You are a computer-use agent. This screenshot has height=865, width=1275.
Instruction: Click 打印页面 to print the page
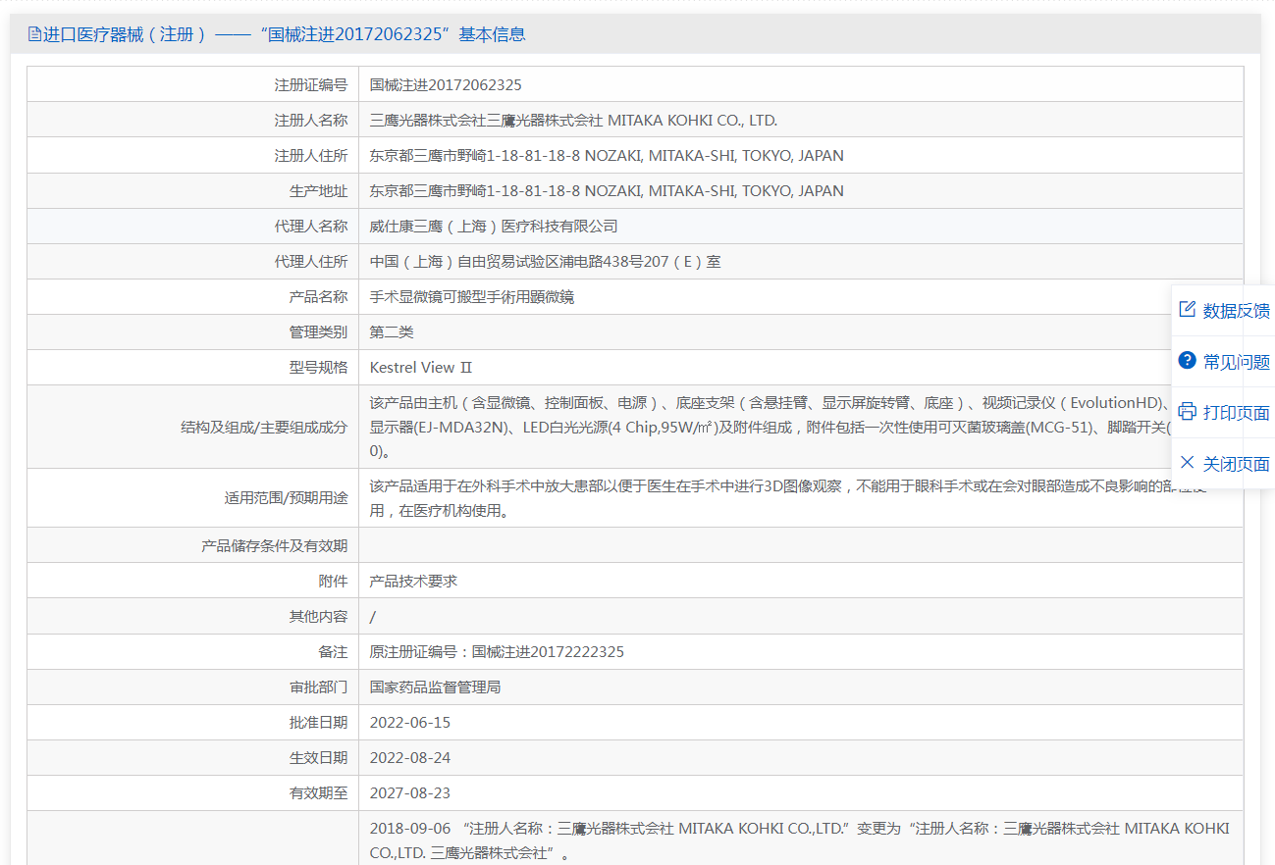coord(1236,413)
